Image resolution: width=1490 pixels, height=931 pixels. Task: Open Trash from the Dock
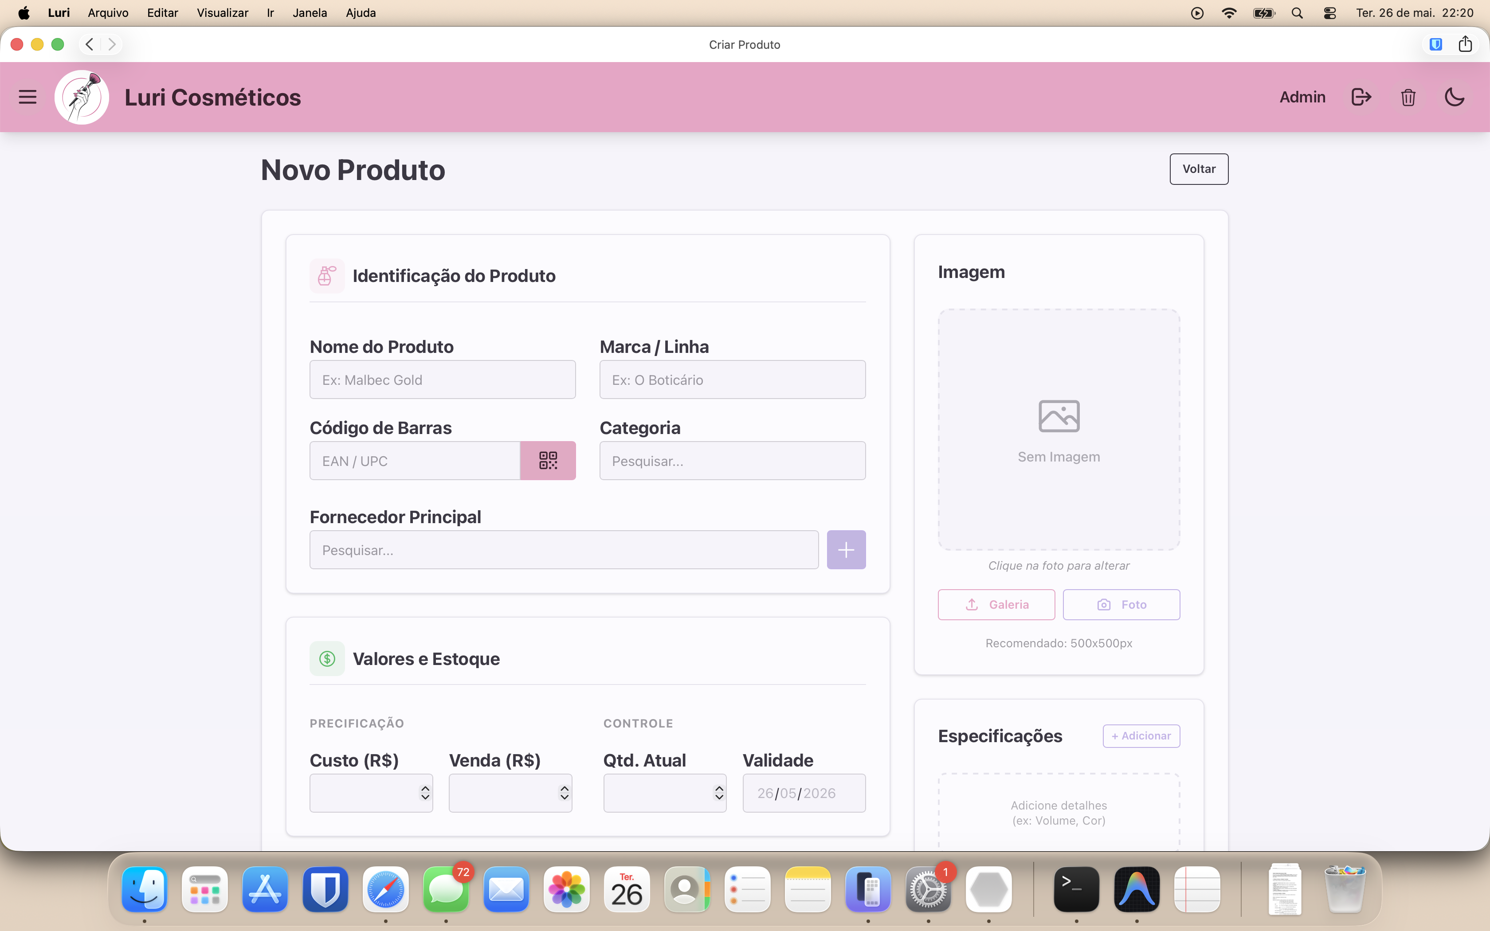pos(1345,889)
